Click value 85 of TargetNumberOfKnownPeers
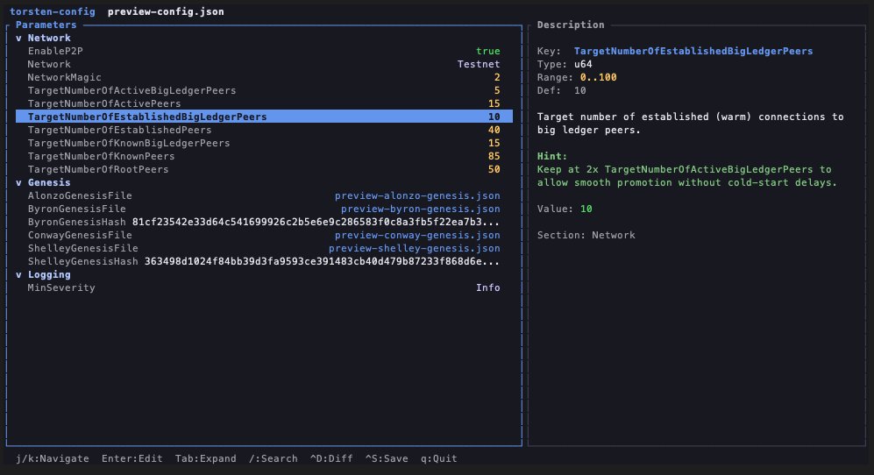Screen dimensions: 874x475 pyautogui.click(x=494, y=156)
